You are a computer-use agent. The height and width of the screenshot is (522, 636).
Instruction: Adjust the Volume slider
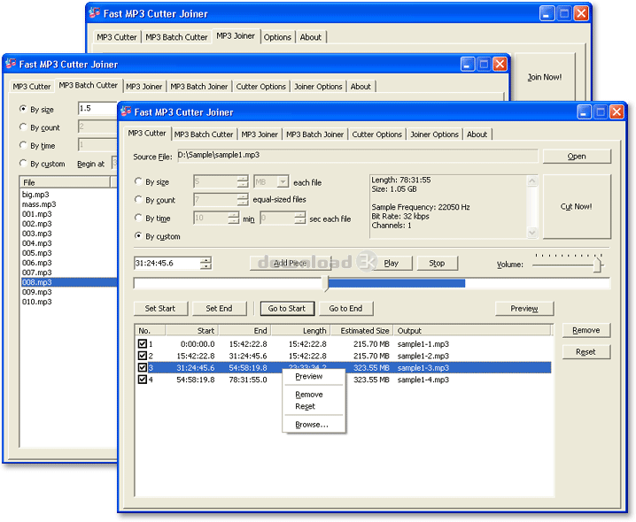point(598,264)
